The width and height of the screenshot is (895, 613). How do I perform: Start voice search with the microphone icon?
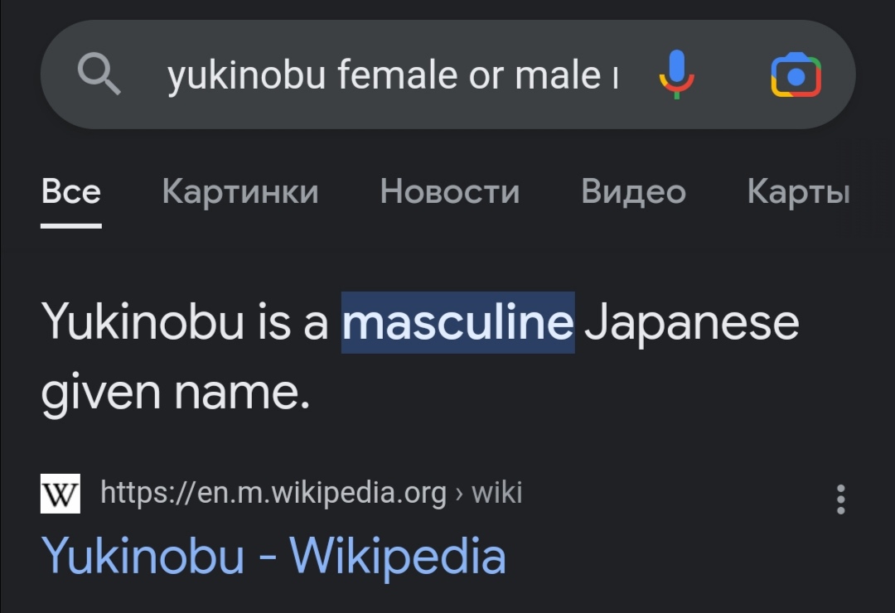pyautogui.click(x=676, y=75)
